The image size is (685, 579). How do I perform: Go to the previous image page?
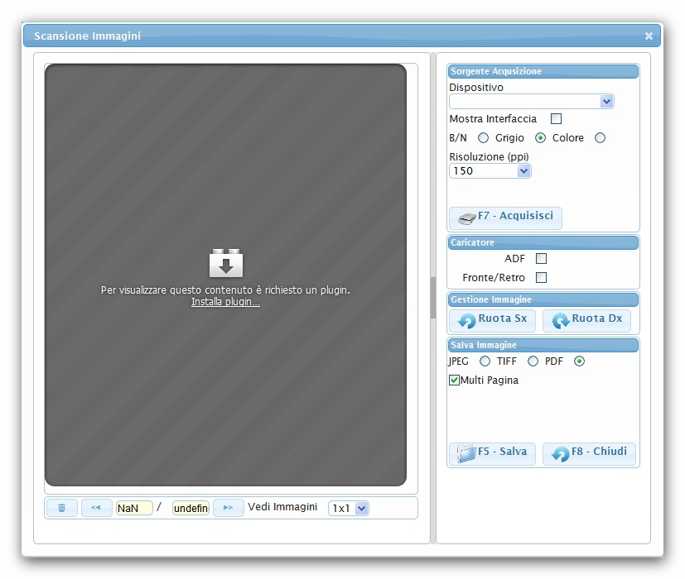pyautogui.click(x=96, y=508)
